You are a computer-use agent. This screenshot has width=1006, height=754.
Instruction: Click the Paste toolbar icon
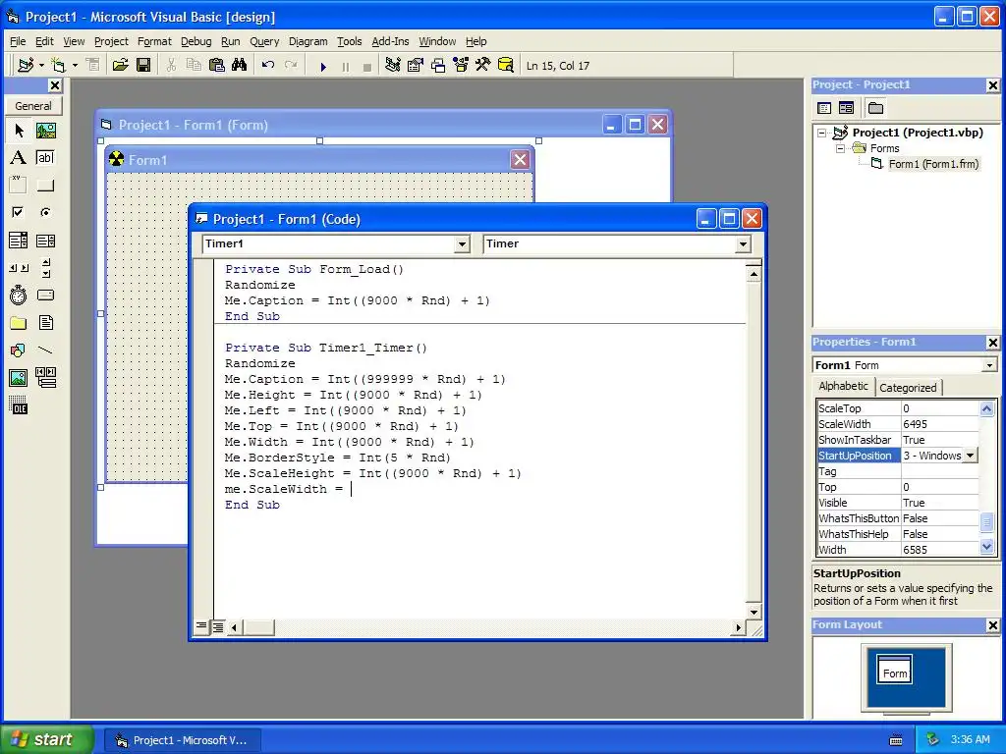tap(217, 66)
